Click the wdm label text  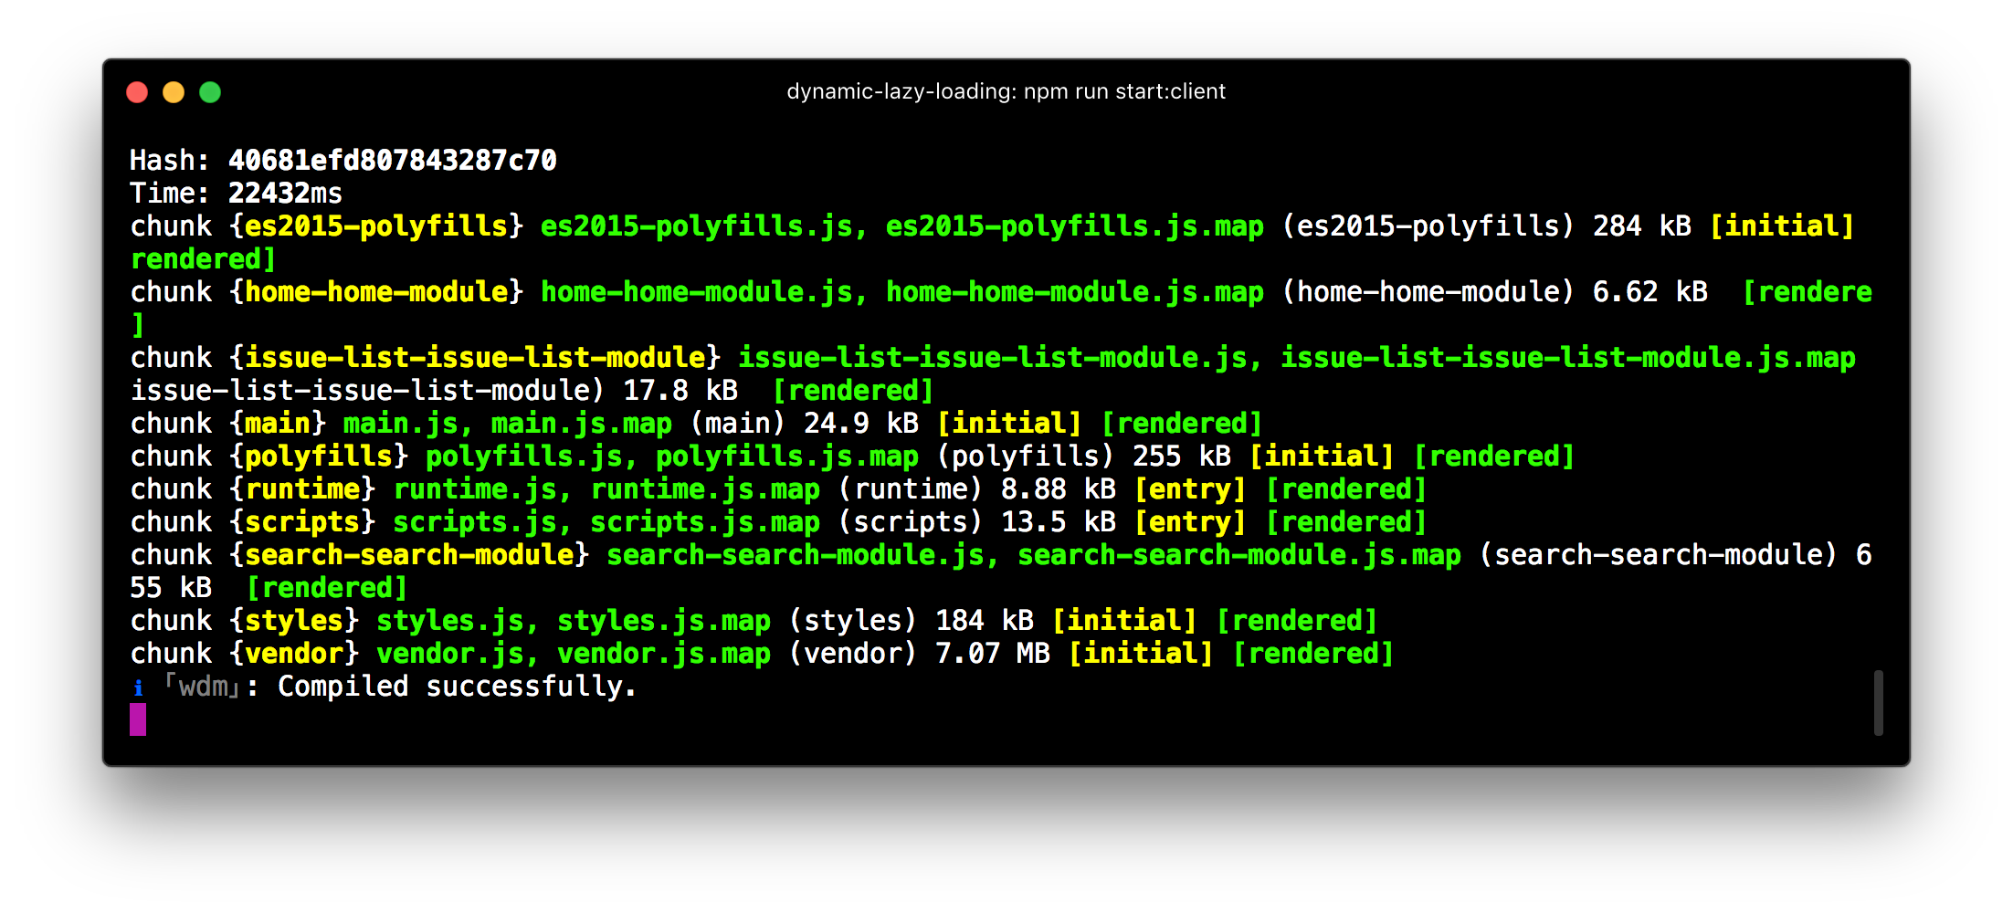coord(203,687)
